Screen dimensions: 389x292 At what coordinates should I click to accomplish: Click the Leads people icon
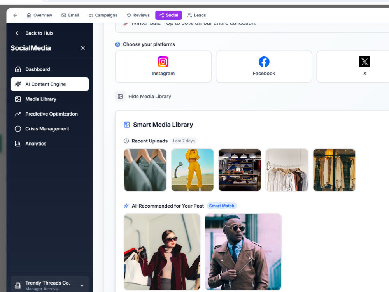click(190, 15)
